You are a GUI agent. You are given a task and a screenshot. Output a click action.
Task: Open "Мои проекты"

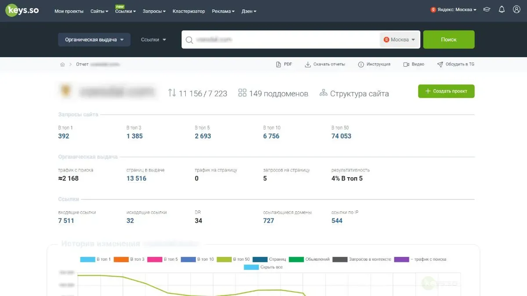pyautogui.click(x=69, y=11)
